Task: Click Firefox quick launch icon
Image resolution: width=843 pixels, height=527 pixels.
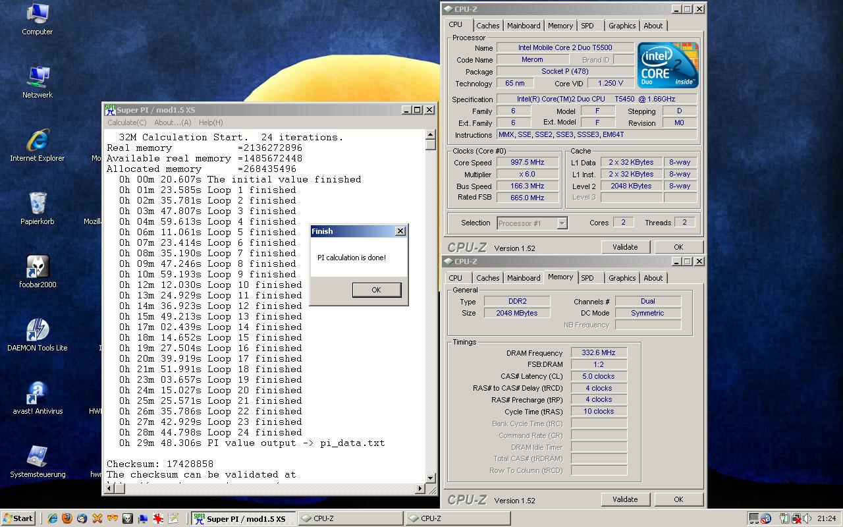Action: (x=67, y=518)
